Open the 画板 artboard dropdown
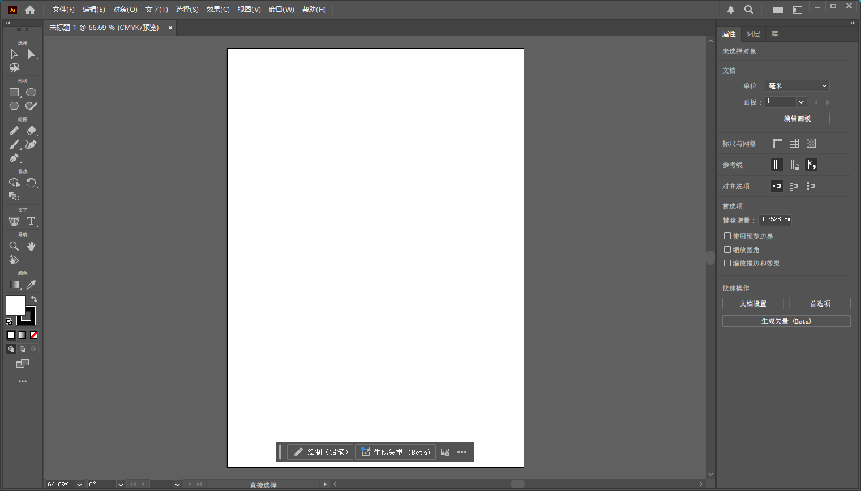Screen dimensions: 861x491 coord(802,102)
